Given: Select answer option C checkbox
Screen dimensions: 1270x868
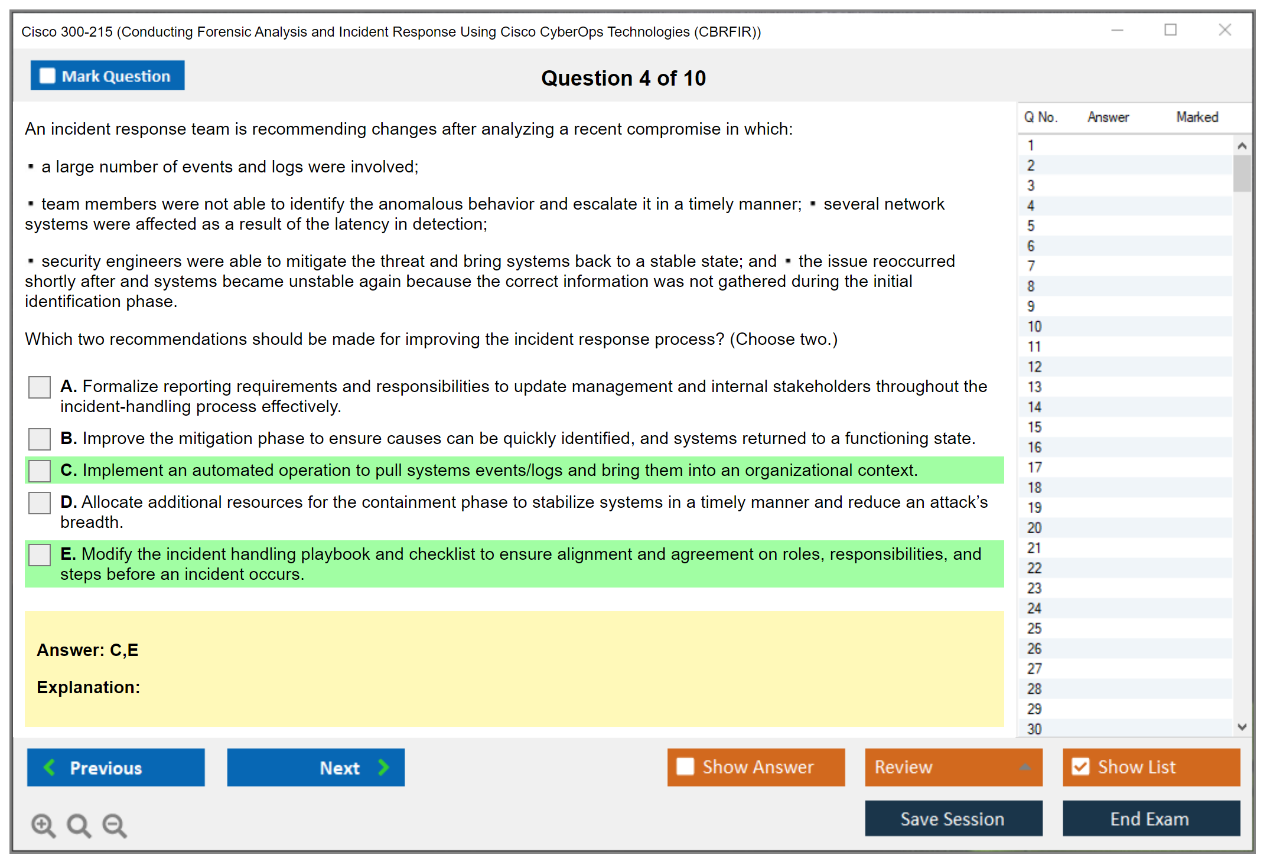Looking at the screenshot, I should tap(40, 471).
